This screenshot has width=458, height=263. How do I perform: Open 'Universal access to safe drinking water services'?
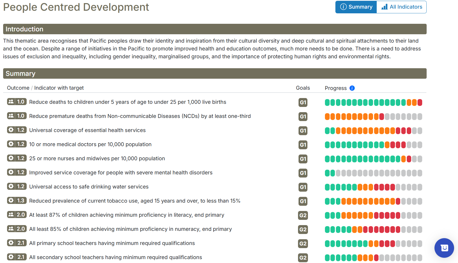(89, 187)
